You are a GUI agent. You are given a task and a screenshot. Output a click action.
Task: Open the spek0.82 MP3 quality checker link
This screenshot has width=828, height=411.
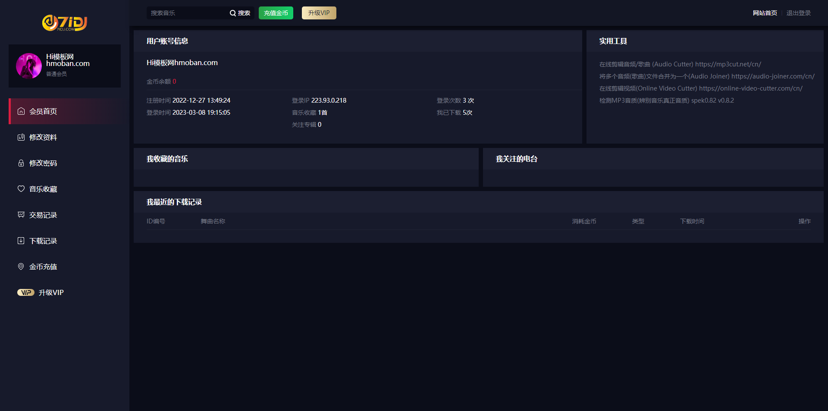point(667,100)
